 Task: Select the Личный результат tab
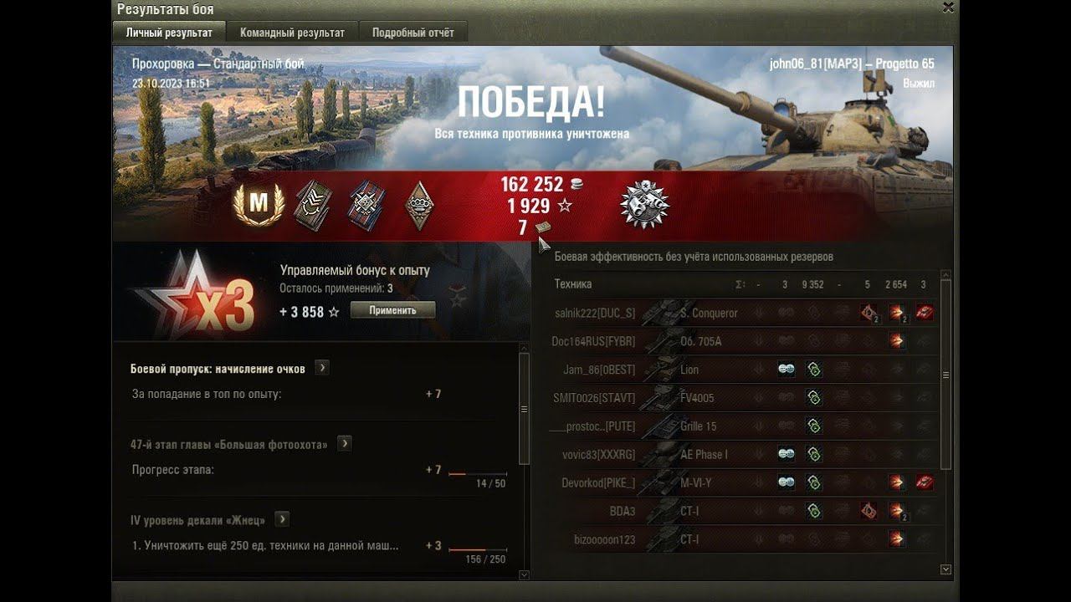point(169,33)
